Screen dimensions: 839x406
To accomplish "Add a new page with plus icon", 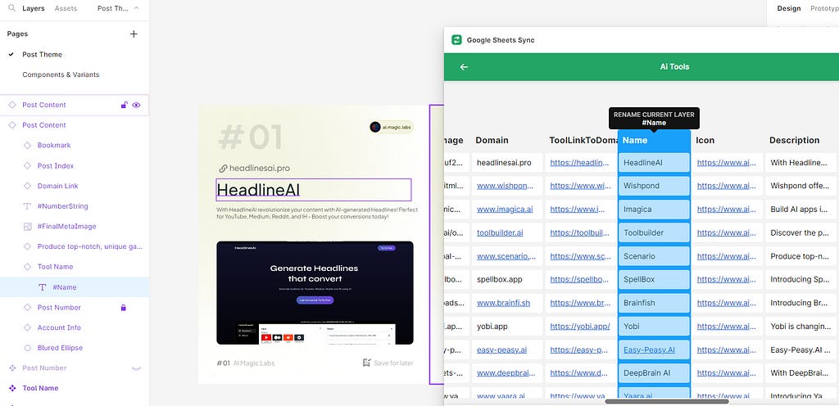I will pyautogui.click(x=134, y=34).
